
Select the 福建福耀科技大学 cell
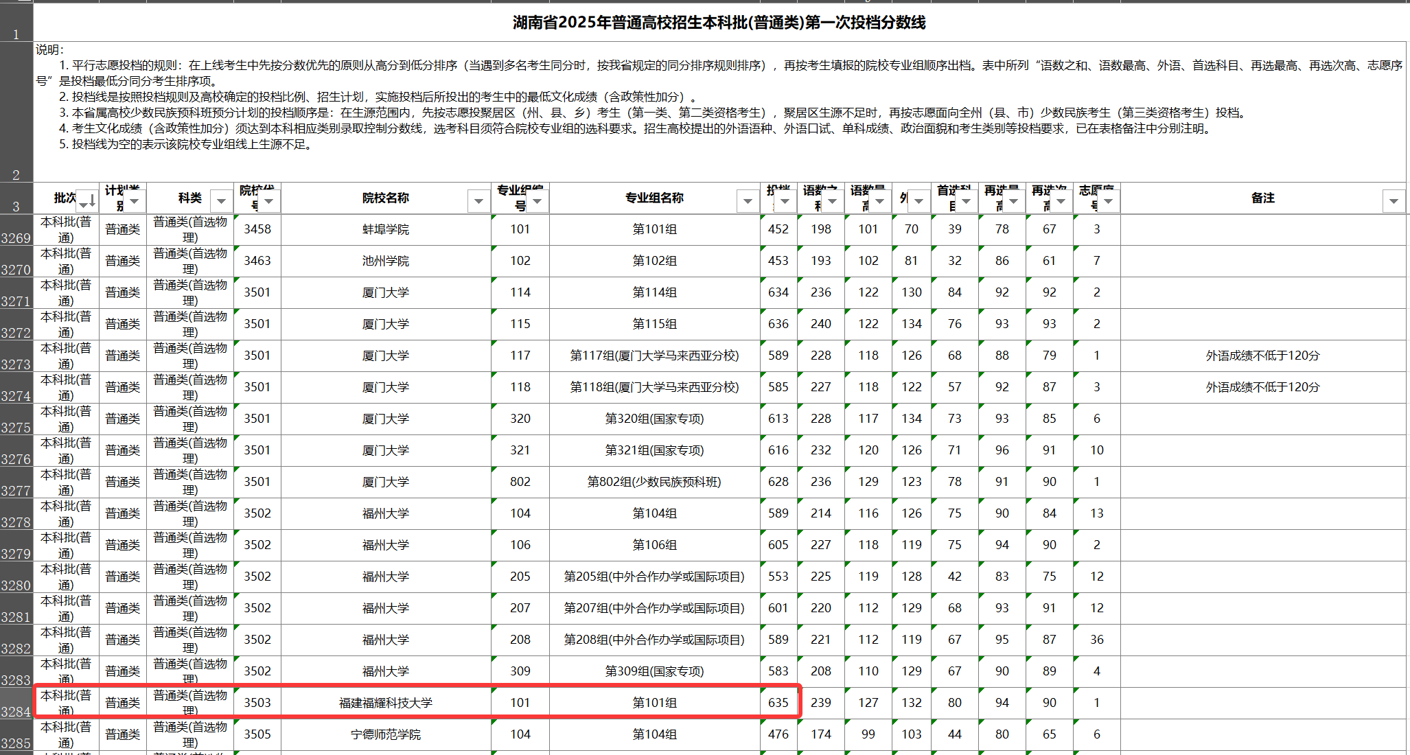(x=385, y=702)
